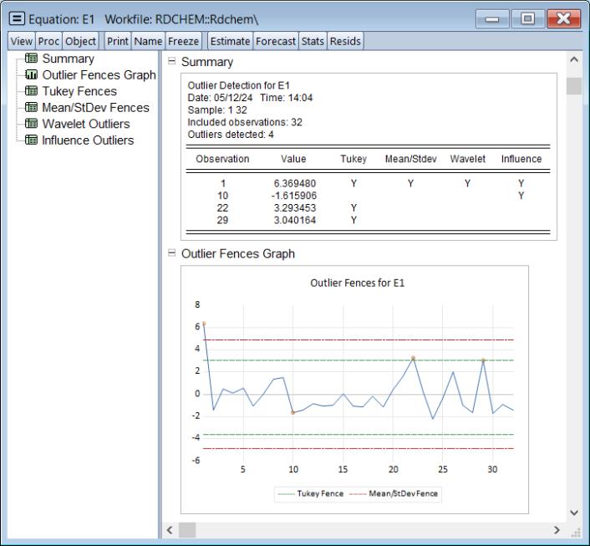Click the Estimate button

[230, 40]
